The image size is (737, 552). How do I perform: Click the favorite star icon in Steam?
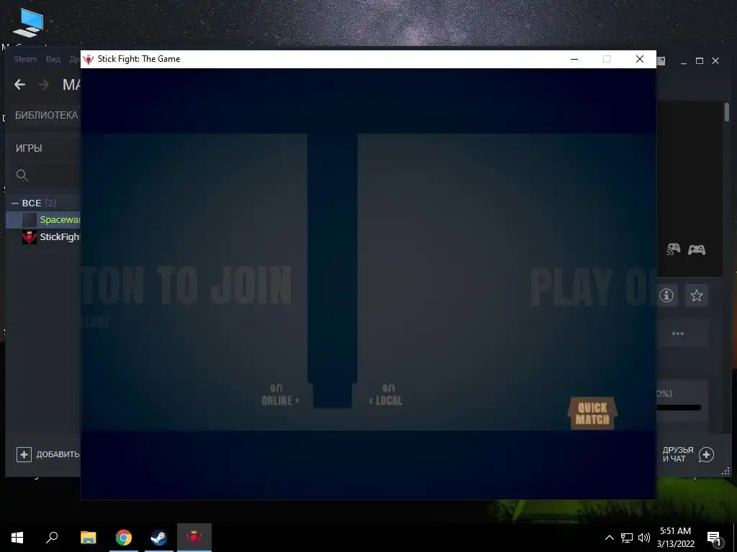pyautogui.click(x=697, y=295)
